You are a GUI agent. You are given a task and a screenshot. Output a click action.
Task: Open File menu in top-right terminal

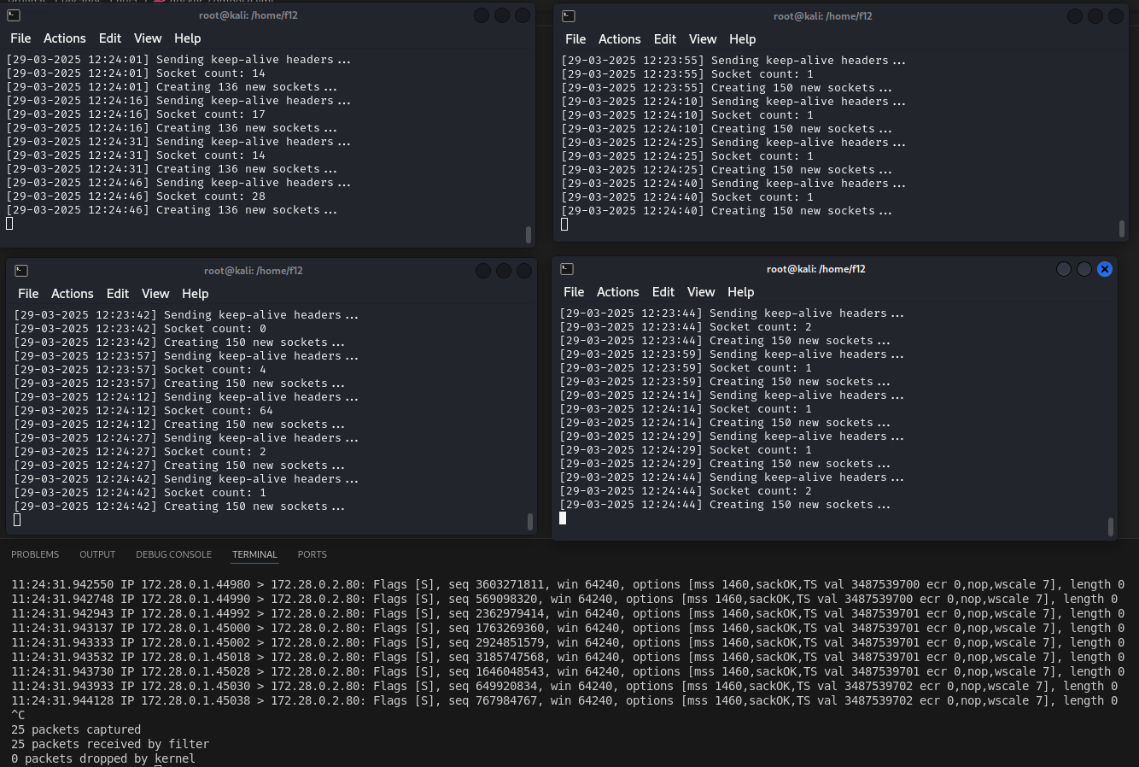(x=575, y=39)
